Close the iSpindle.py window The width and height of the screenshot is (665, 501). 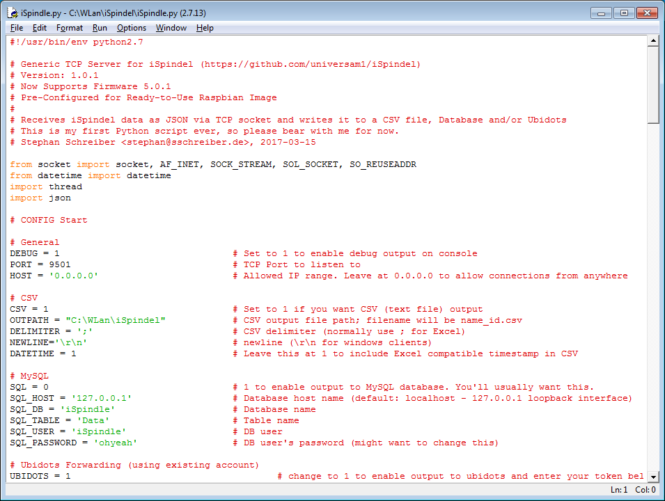pyautogui.click(x=646, y=13)
